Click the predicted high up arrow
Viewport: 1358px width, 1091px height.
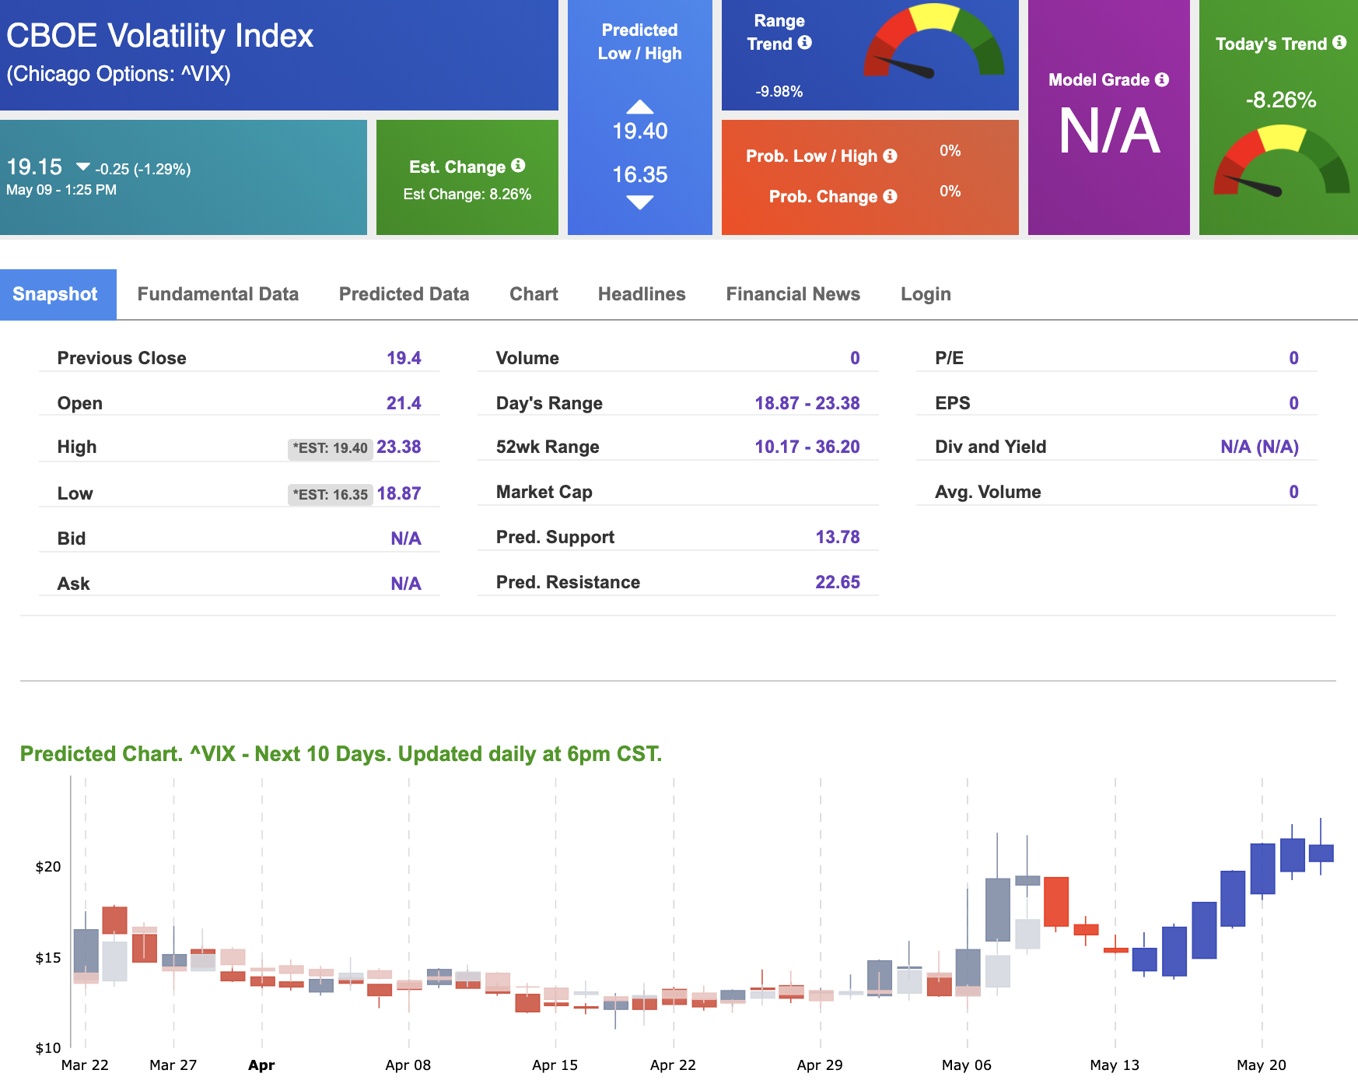639,107
